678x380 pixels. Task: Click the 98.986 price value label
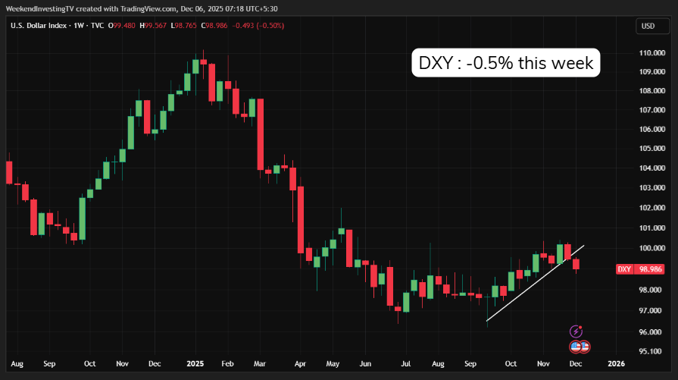click(x=651, y=269)
